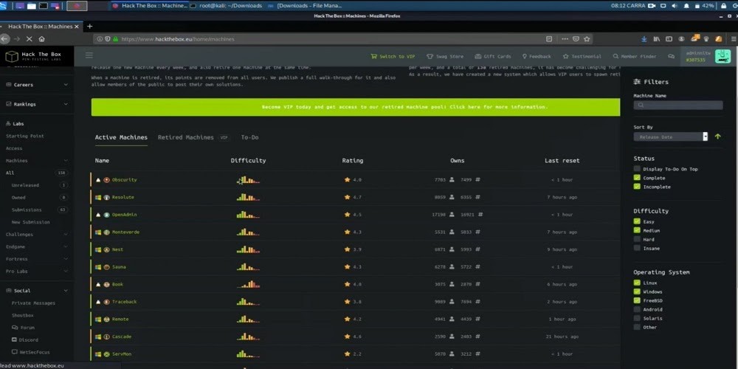Select the To-Do tab

pyautogui.click(x=249, y=137)
